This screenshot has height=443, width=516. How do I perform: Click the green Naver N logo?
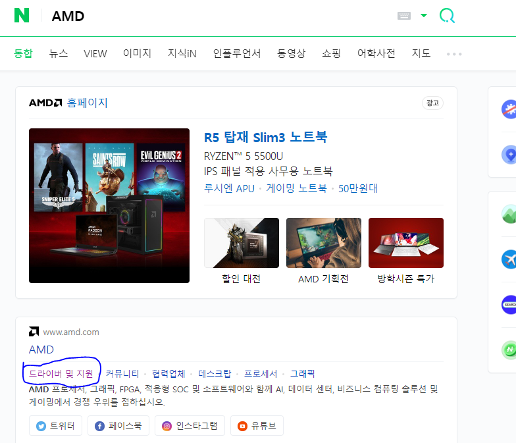[x=22, y=16]
